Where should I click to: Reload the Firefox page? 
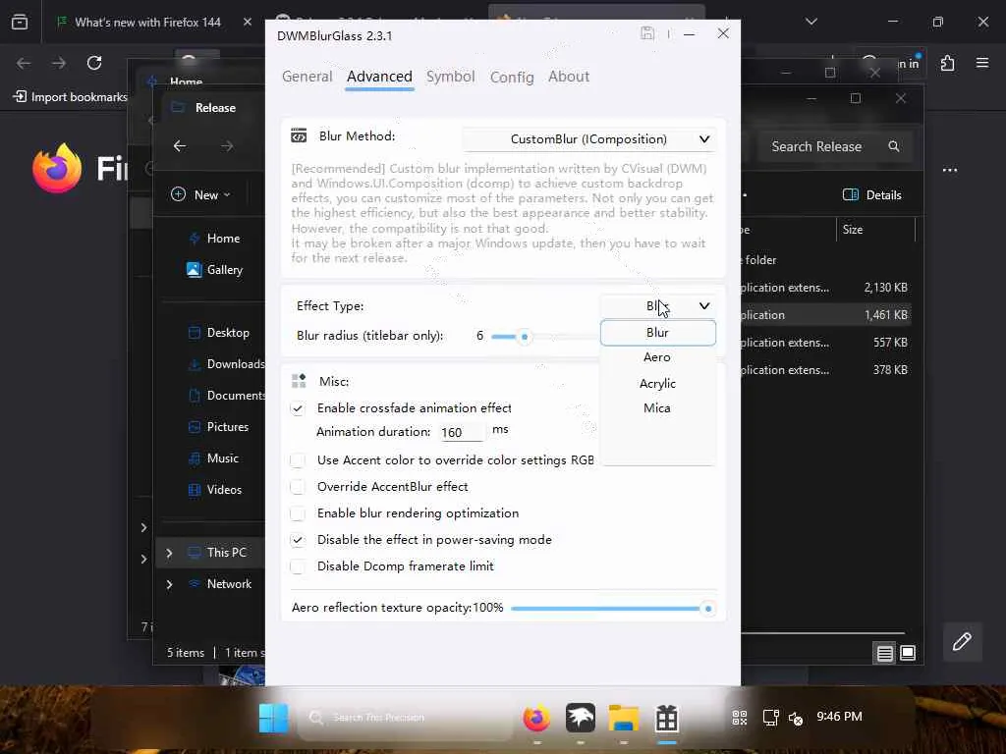tap(94, 63)
